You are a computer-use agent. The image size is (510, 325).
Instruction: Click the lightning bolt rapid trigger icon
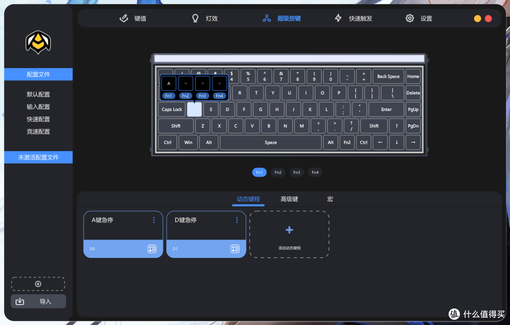pyautogui.click(x=338, y=18)
